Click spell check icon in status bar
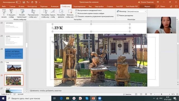 [15, 94]
